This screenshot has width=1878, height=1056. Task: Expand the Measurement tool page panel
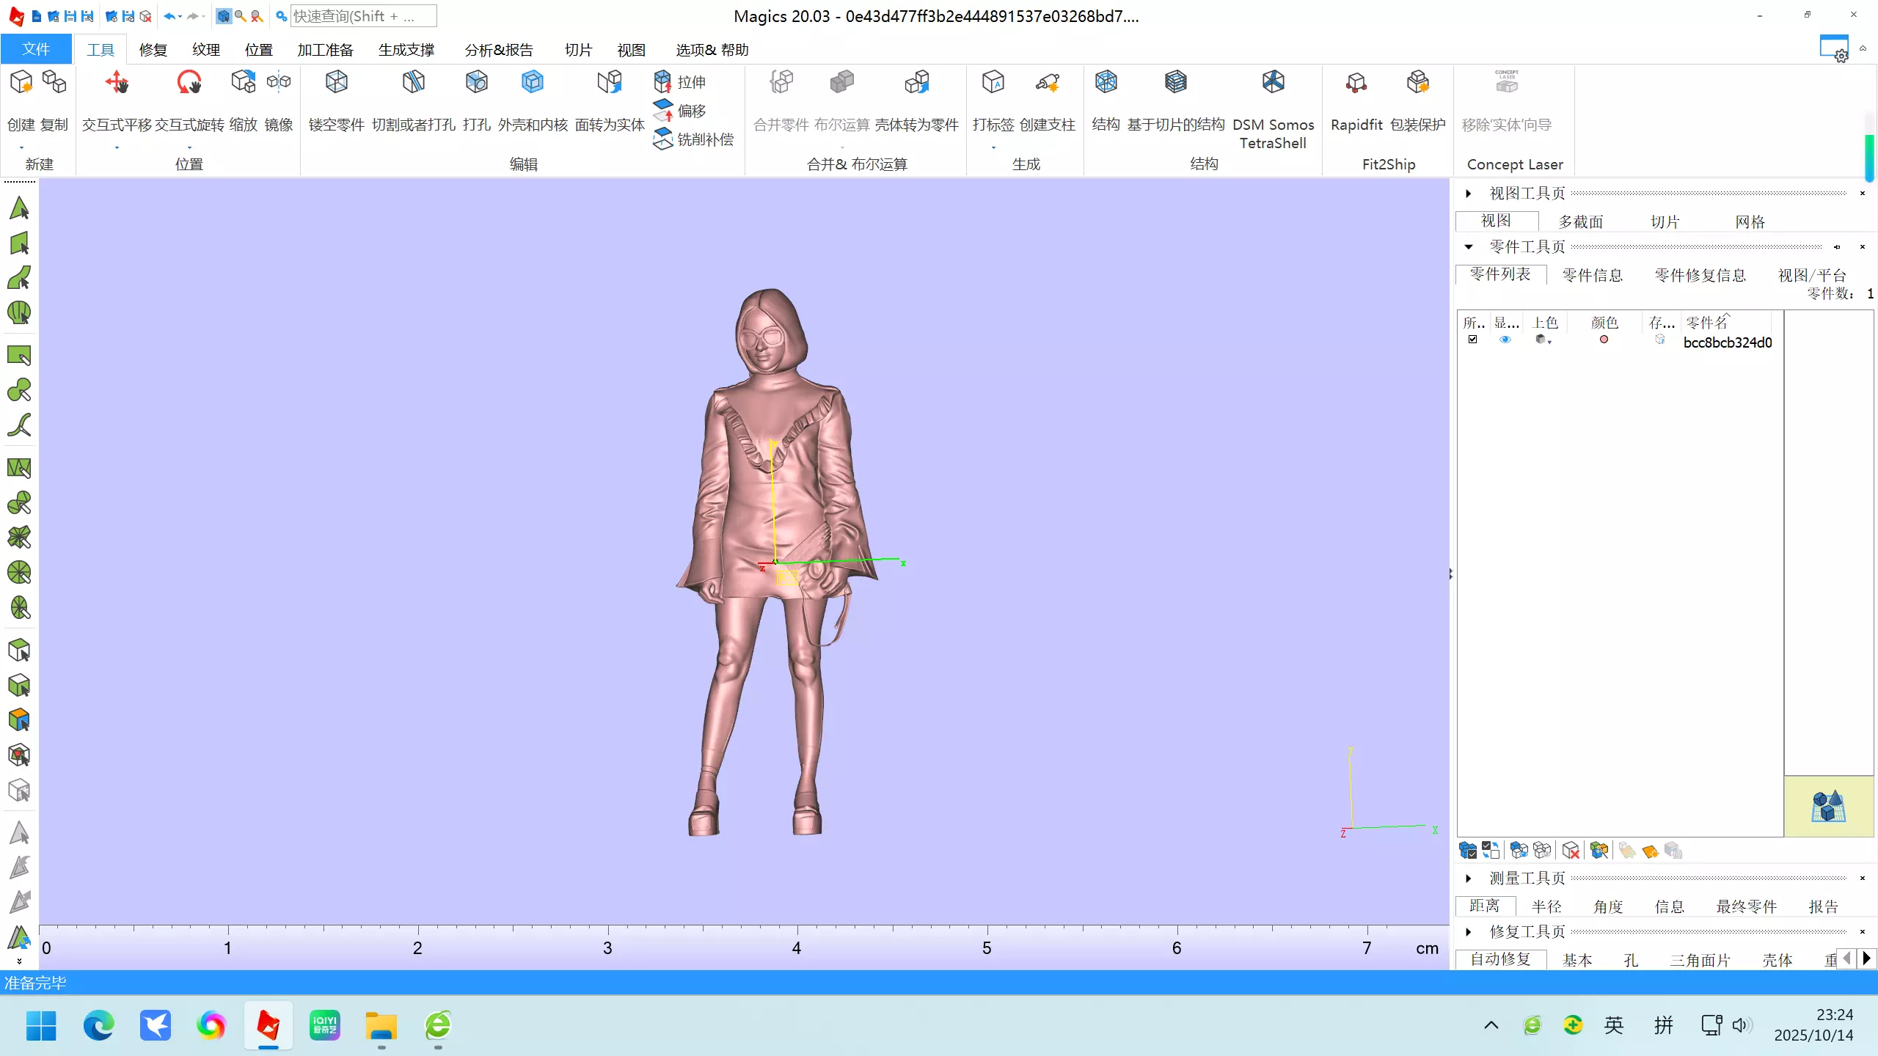1469,879
